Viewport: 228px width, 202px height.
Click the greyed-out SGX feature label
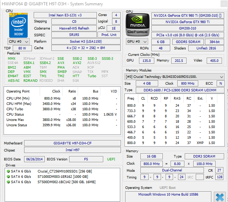[76, 81]
